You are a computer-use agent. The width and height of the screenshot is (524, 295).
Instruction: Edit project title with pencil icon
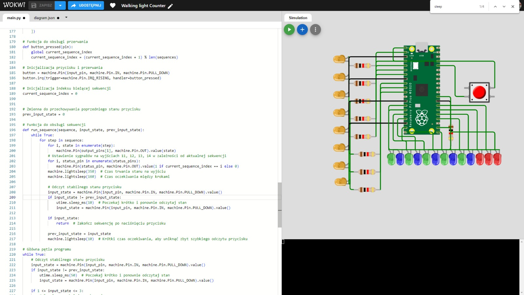[x=170, y=6]
